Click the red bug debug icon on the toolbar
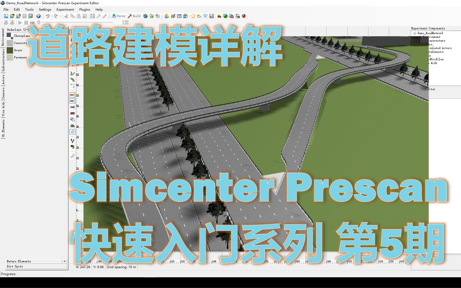The image size is (461, 288). (x=244, y=16)
